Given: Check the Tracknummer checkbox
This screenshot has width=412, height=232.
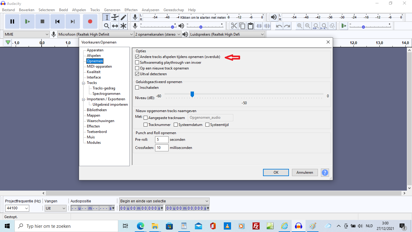Looking at the screenshot, I should point(146,125).
